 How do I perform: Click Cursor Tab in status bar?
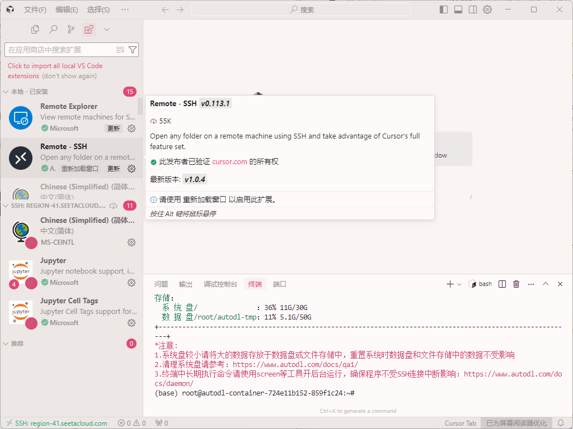[x=461, y=423]
